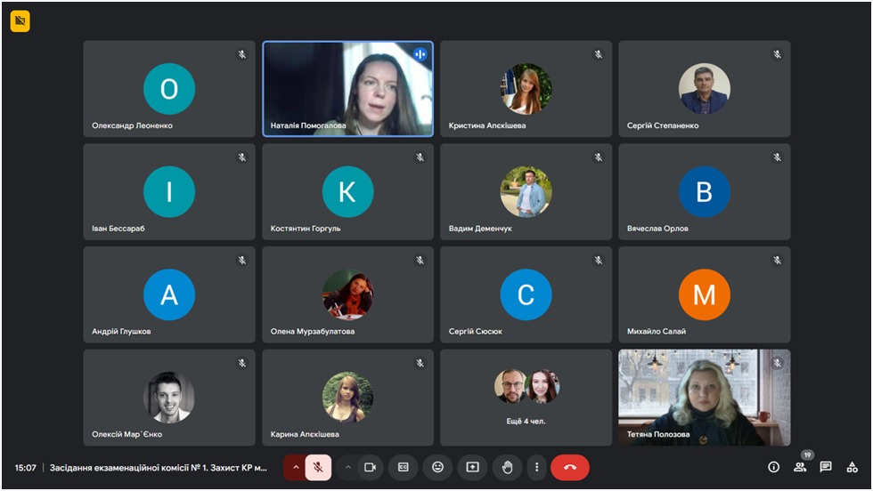Click the present screen icon

coord(472,467)
